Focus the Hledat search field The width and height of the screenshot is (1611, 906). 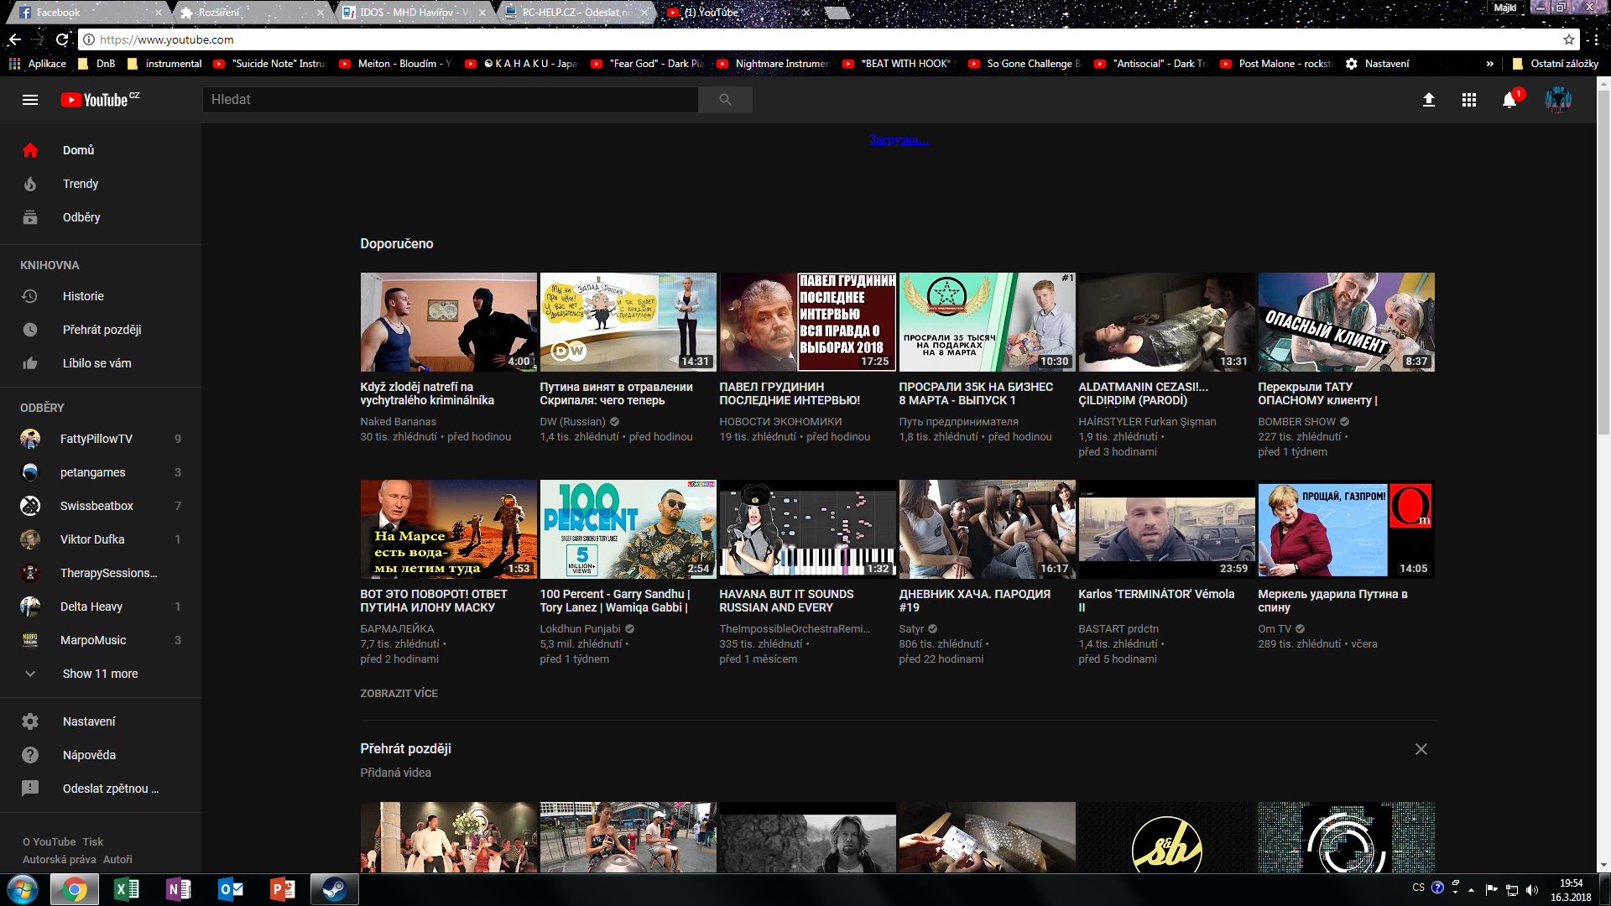[450, 100]
